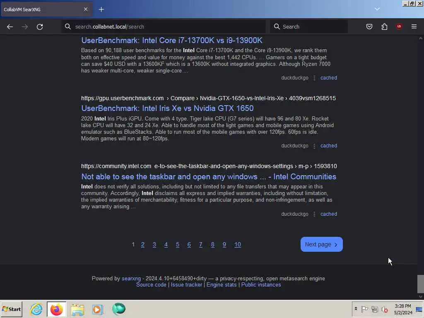Go to results page 9
Viewport: 424px width, 318px height.
click(x=224, y=244)
